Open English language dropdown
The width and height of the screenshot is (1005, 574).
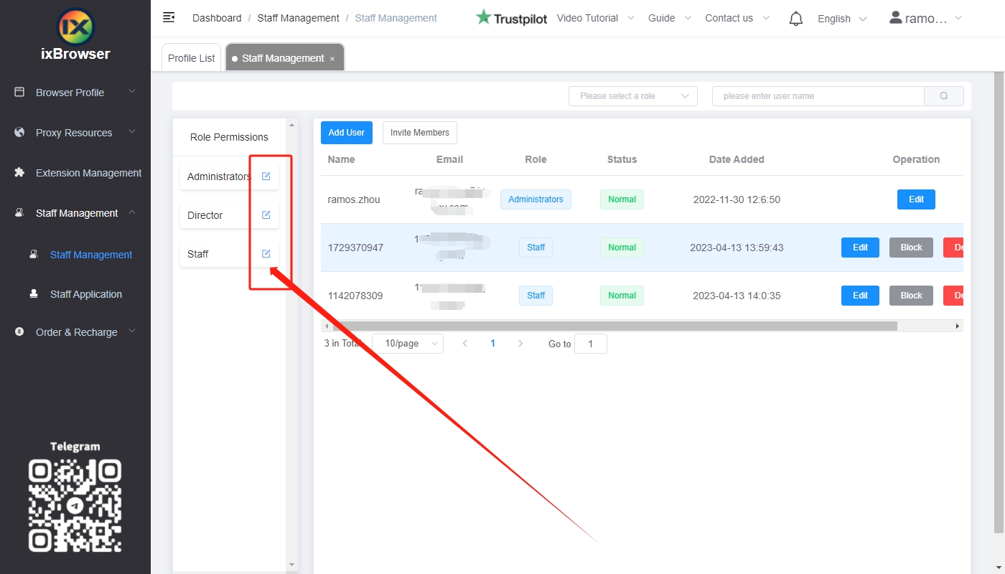coord(842,19)
